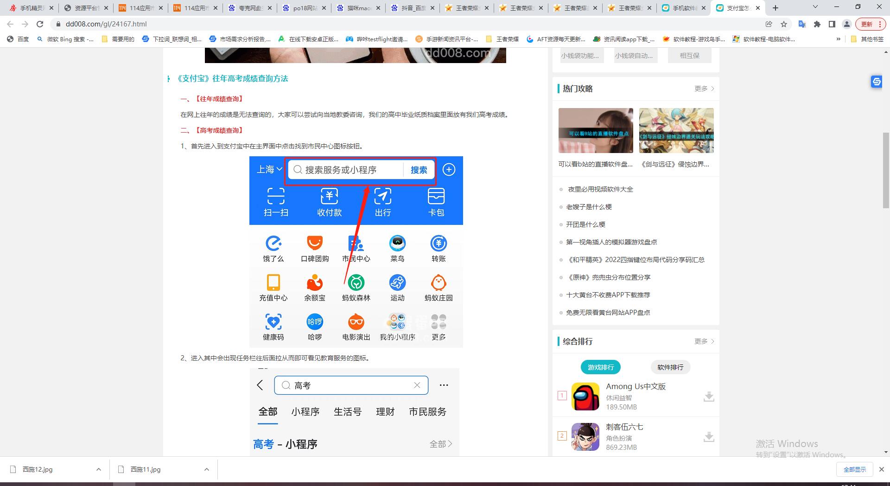Click the 余额宝 icon in image
Image resolution: width=890 pixels, height=486 pixels.
(315, 288)
